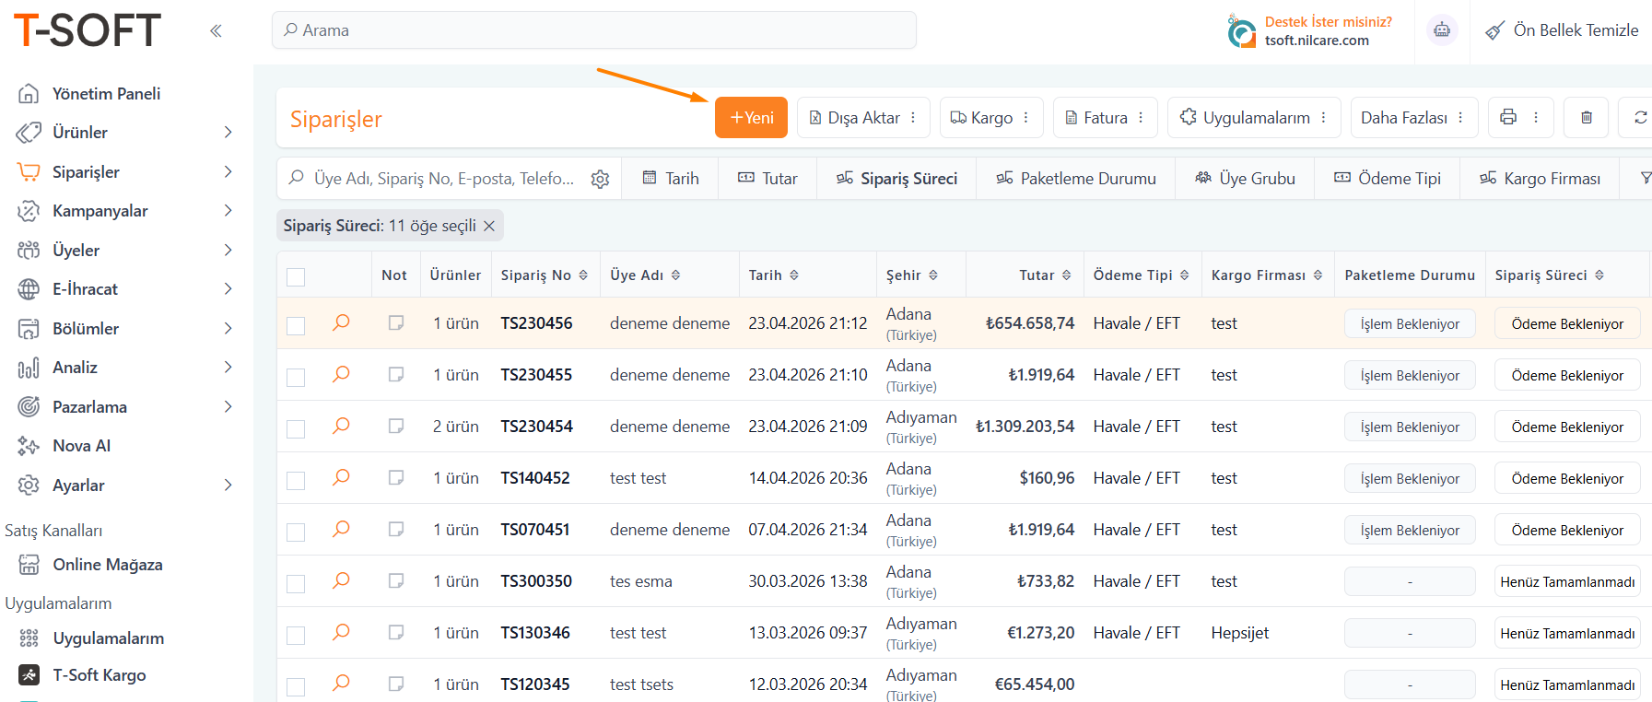Image resolution: width=1652 pixels, height=702 pixels.
Task: Collapse the sidebar with double chevron icon
Action: click(216, 30)
